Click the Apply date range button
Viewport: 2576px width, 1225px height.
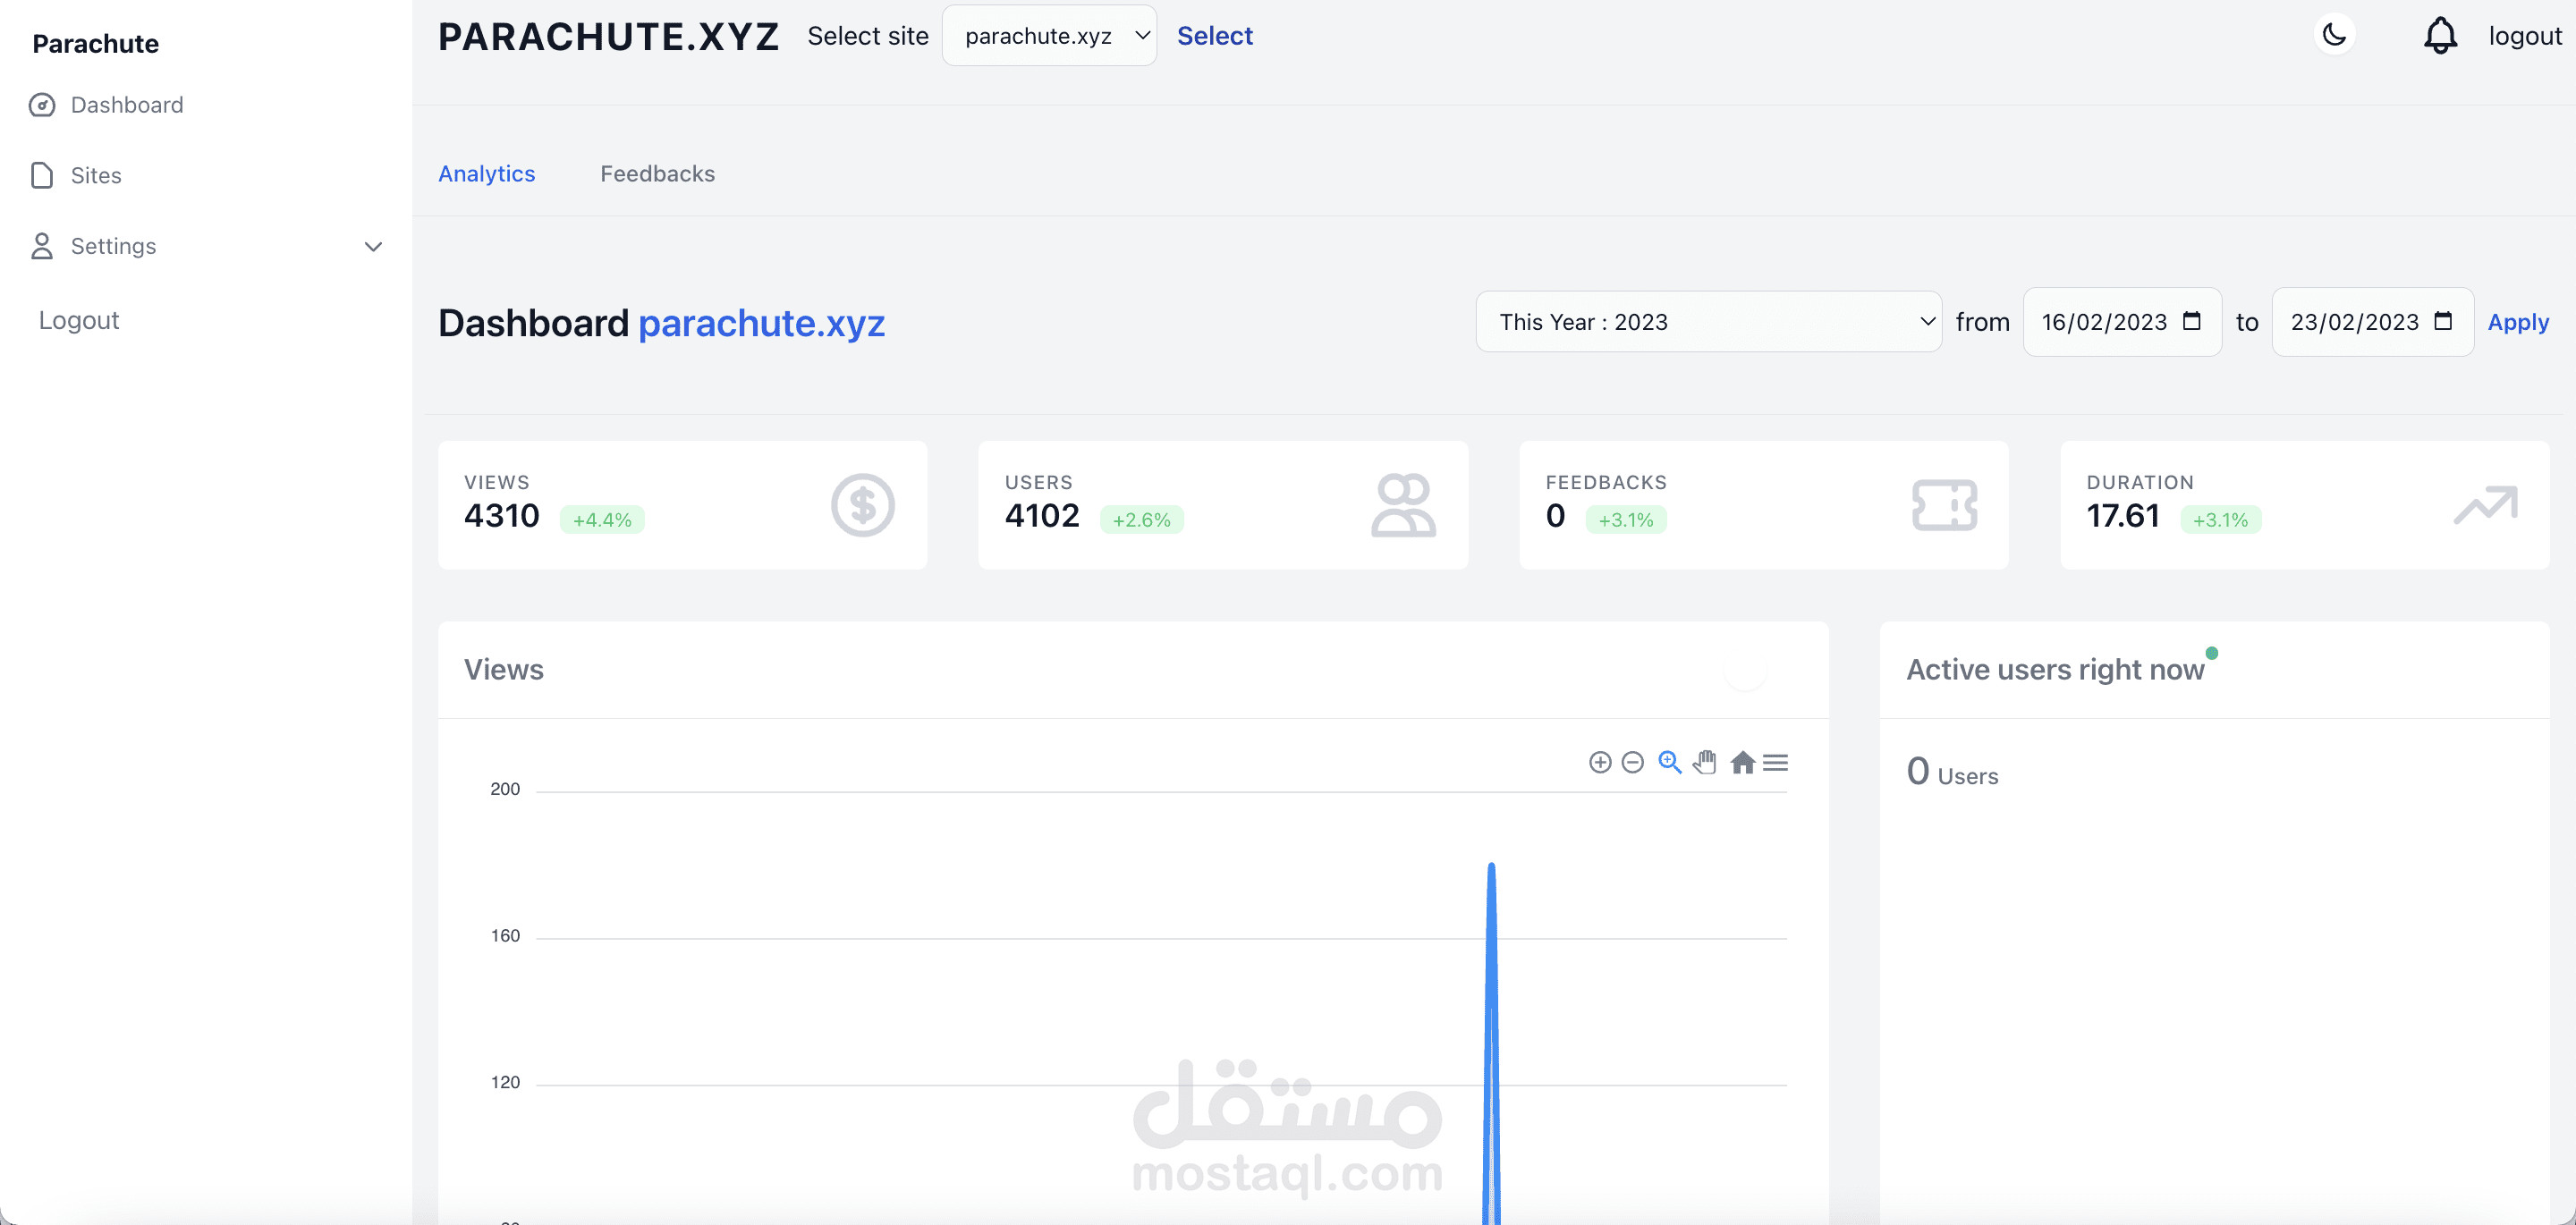pos(2517,322)
